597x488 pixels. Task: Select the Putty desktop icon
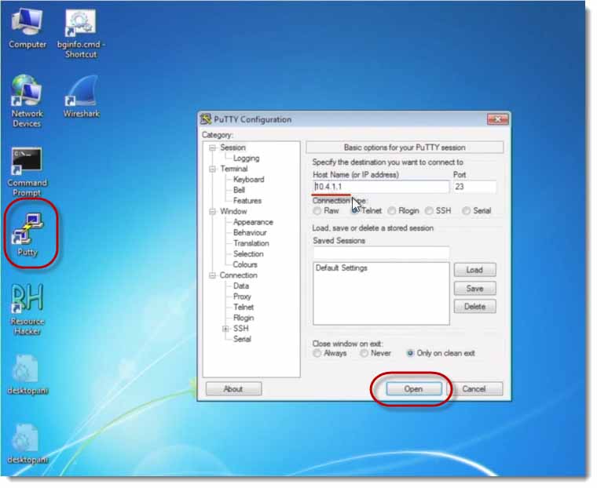click(x=27, y=234)
